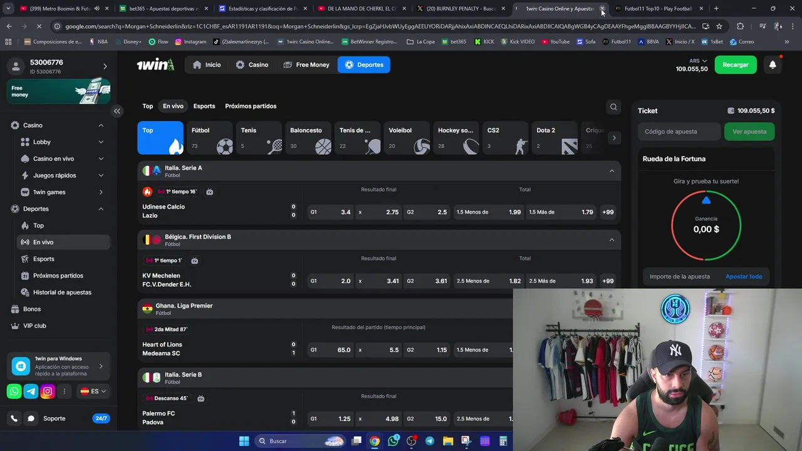The width and height of the screenshot is (802, 451).
Task: Expand the 1win games submenu
Action: click(101, 192)
